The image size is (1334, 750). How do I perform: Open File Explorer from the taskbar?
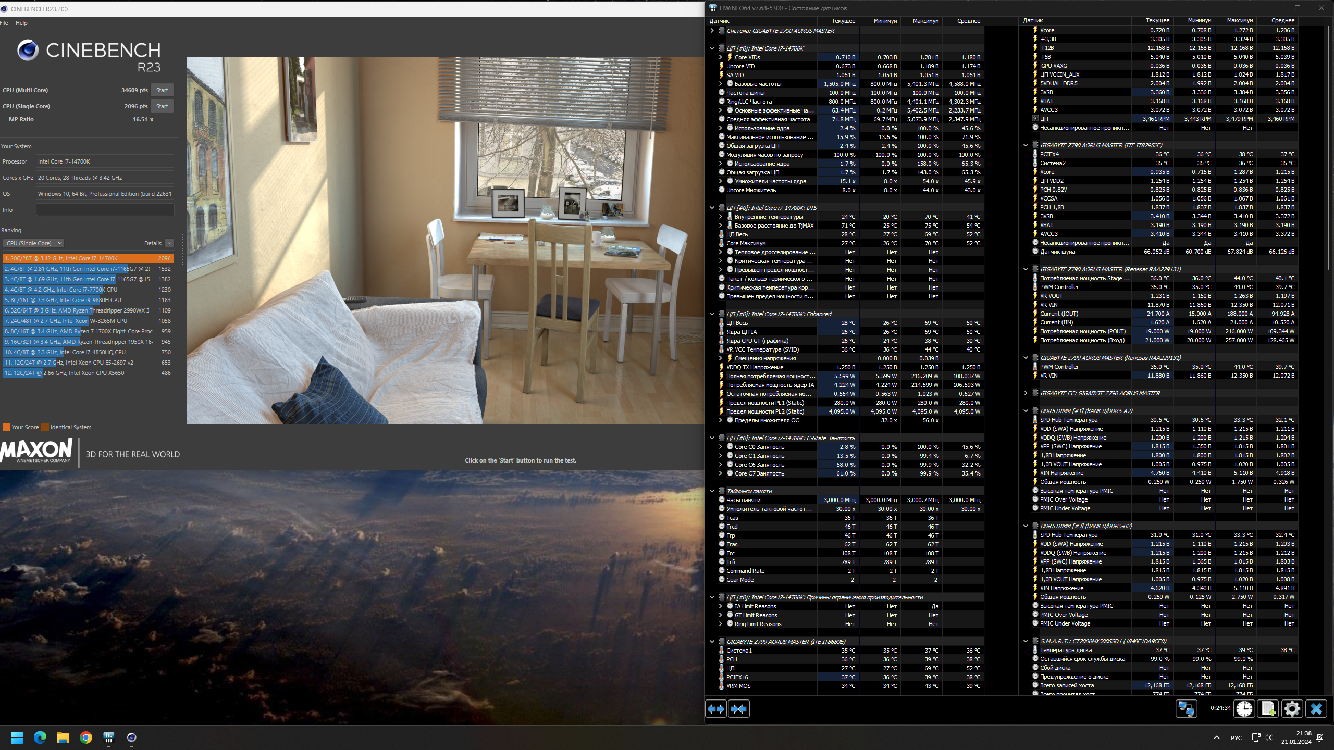click(63, 737)
